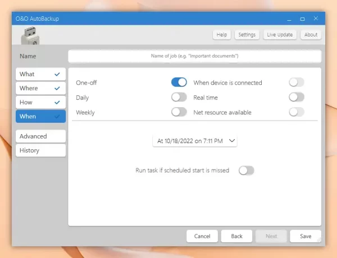Enable the Daily schedule switch
Viewport: 337px width, 258px height.
179,97
